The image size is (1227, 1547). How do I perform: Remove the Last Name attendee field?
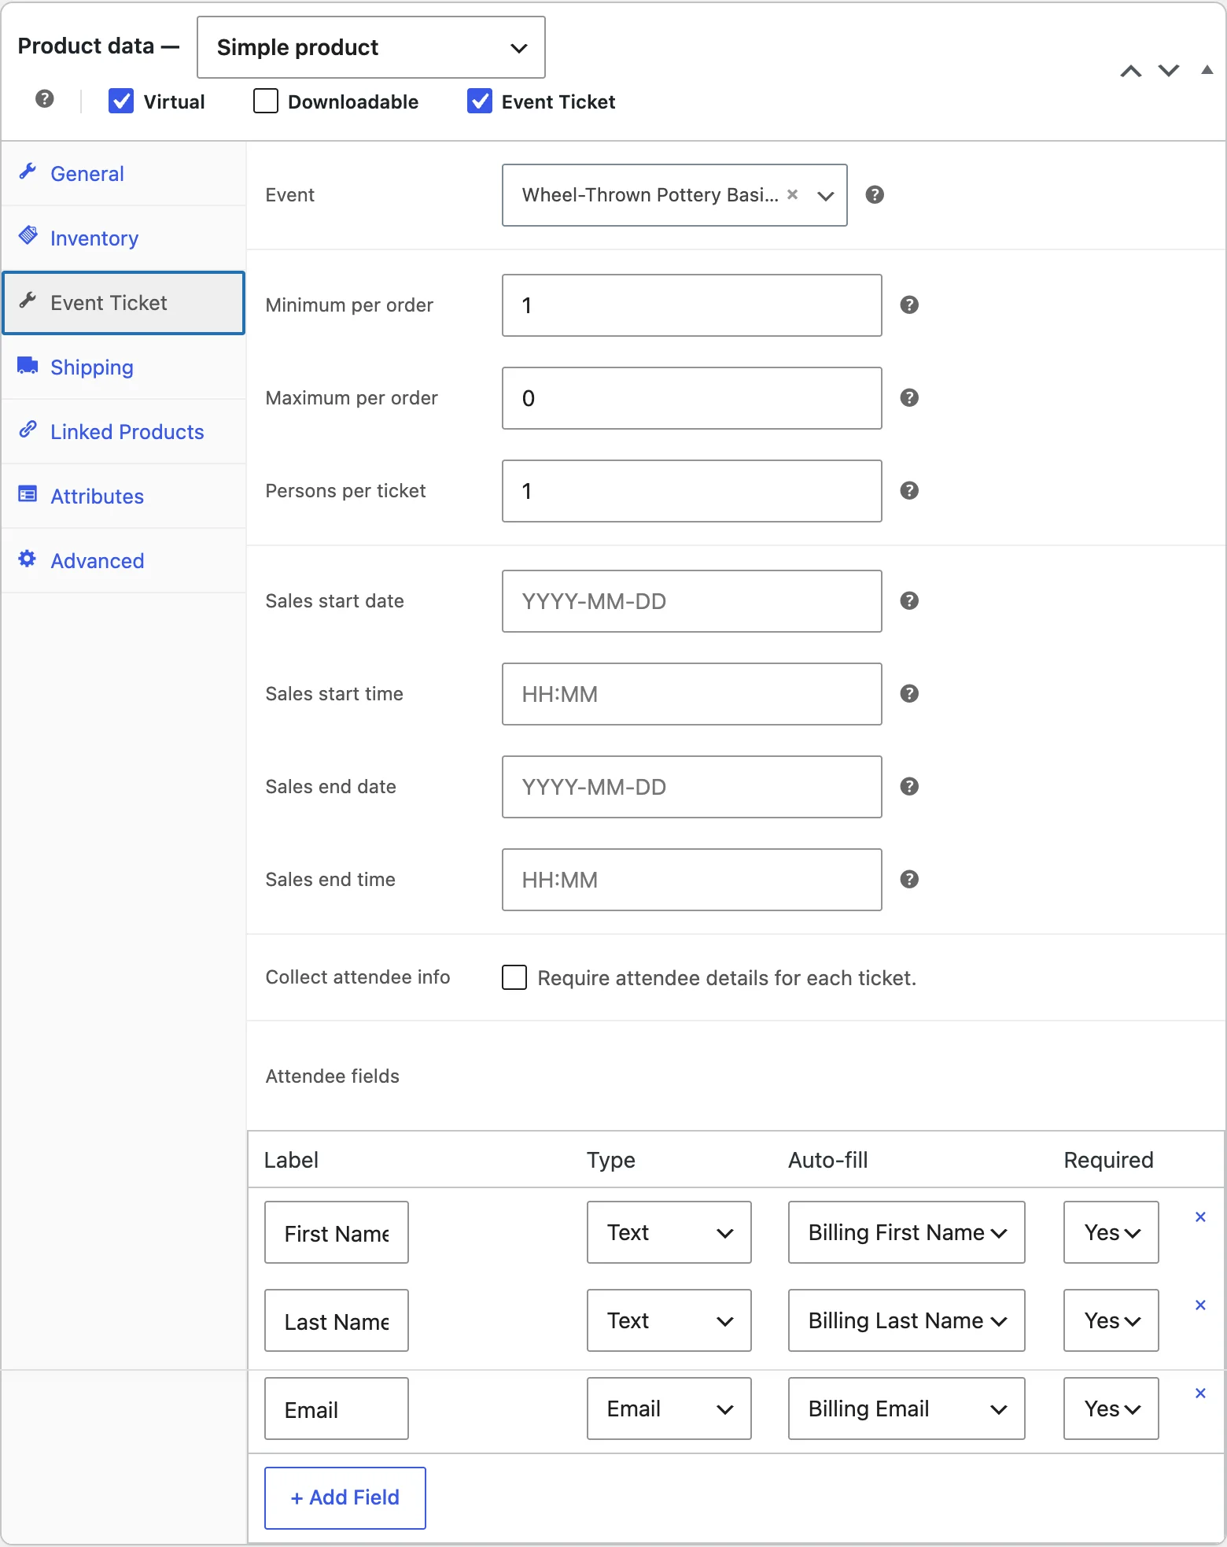pyautogui.click(x=1200, y=1305)
